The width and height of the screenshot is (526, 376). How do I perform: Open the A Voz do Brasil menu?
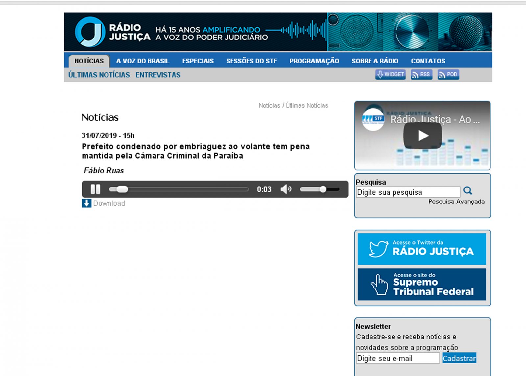[x=143, y=61]
